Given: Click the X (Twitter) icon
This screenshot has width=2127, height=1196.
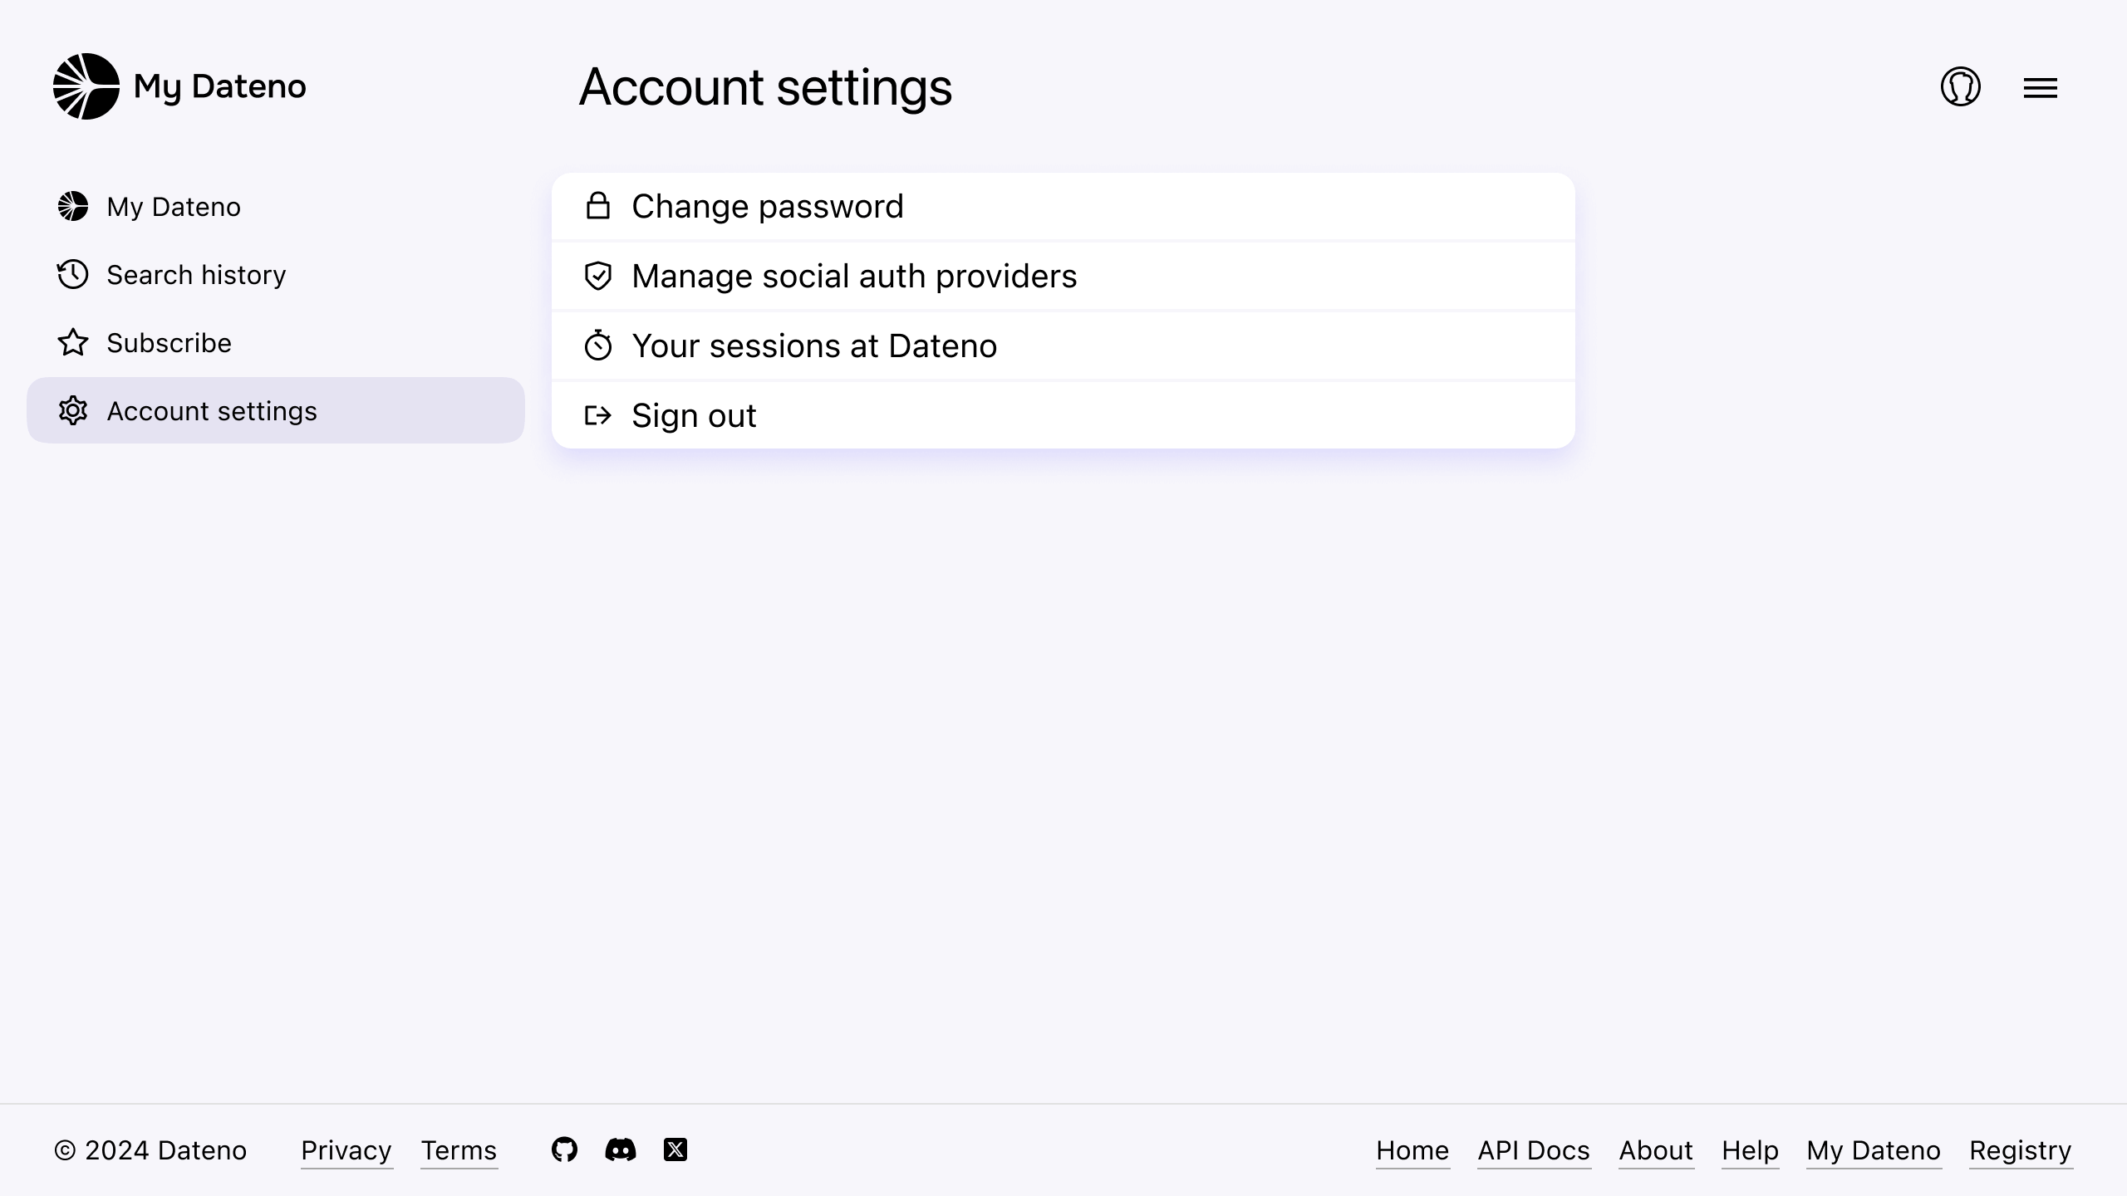Looking at the screenshot, I should [675, 1149].
